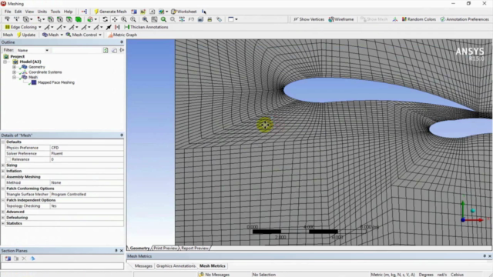Expand the Coordinate Systems tree node
Screen dimensions: 493x277
coord(14,72)
